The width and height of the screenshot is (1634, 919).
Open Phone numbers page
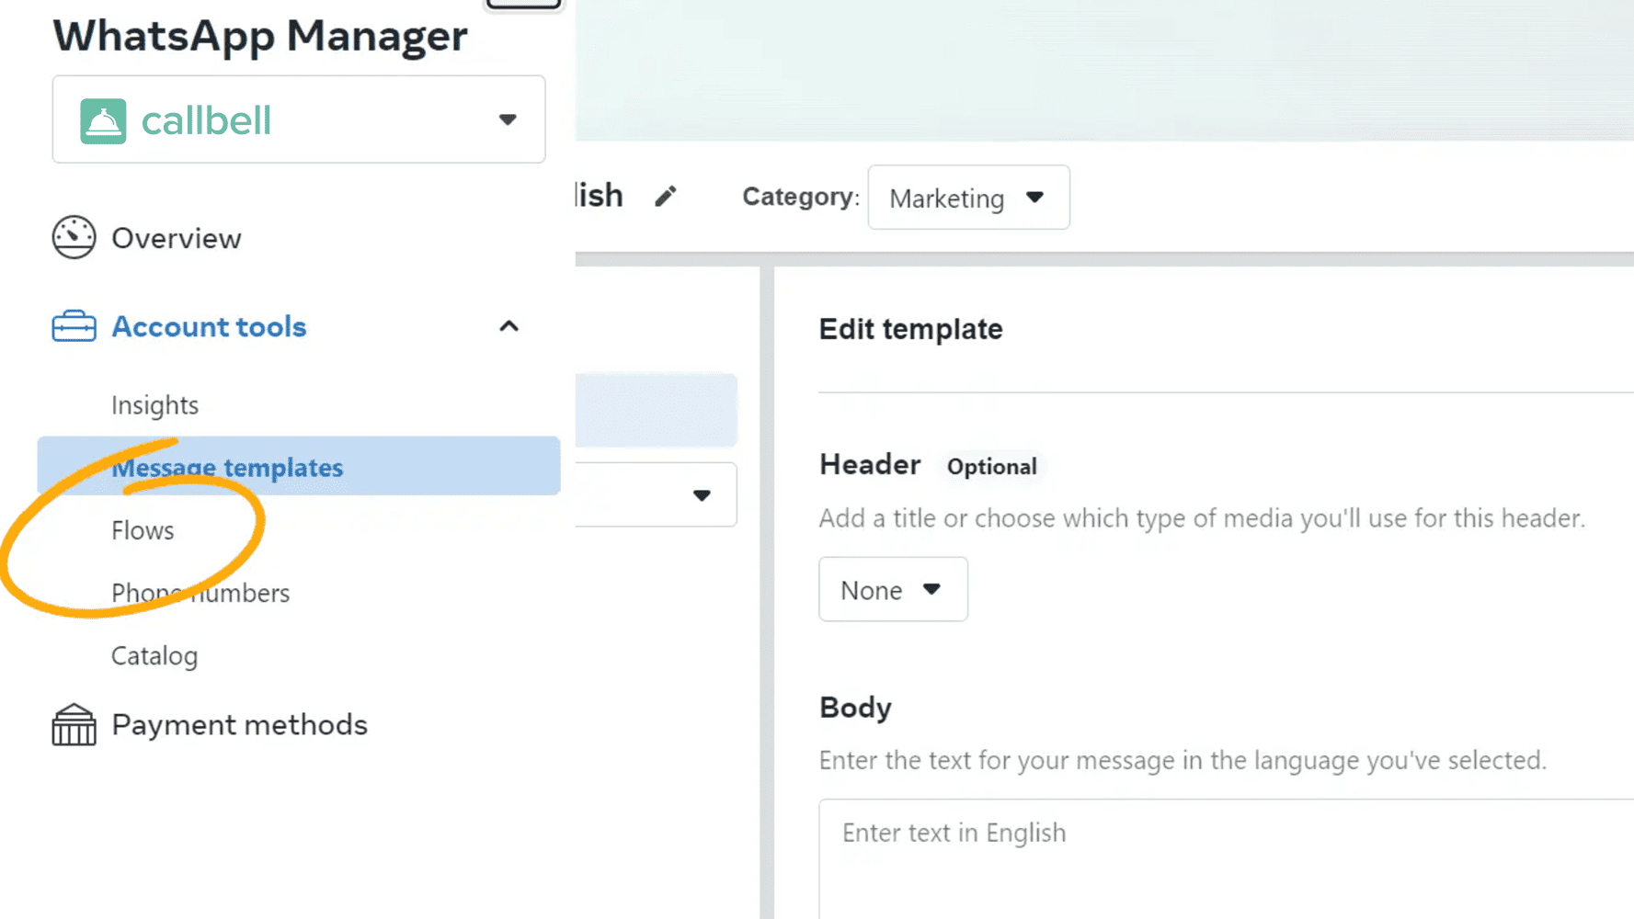[x=200, y=593]
